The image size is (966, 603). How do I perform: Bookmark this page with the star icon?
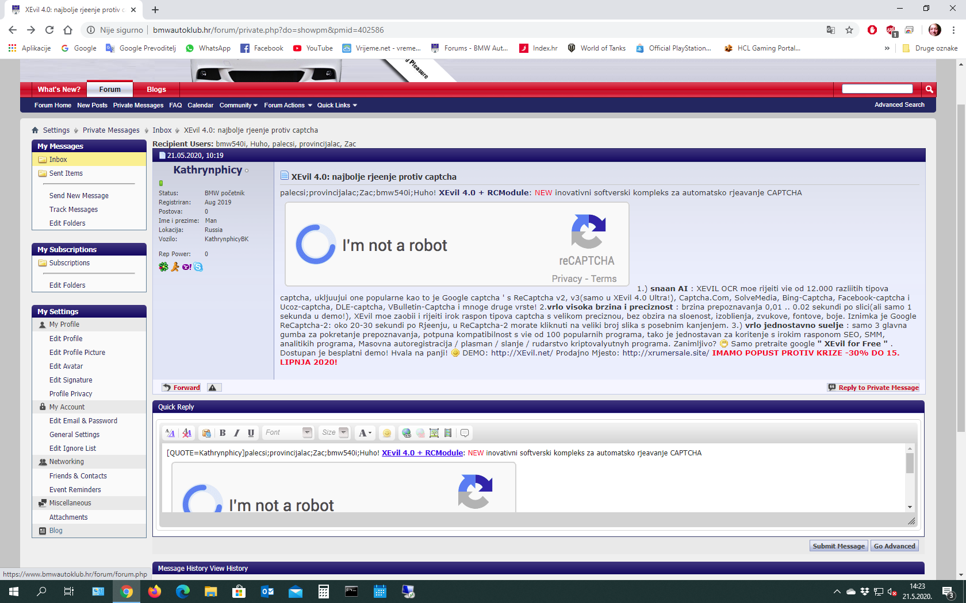849,30
